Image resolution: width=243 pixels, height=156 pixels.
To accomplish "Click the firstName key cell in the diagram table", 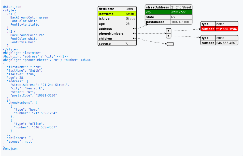I will pyautogui.click(x=111, y=9).
